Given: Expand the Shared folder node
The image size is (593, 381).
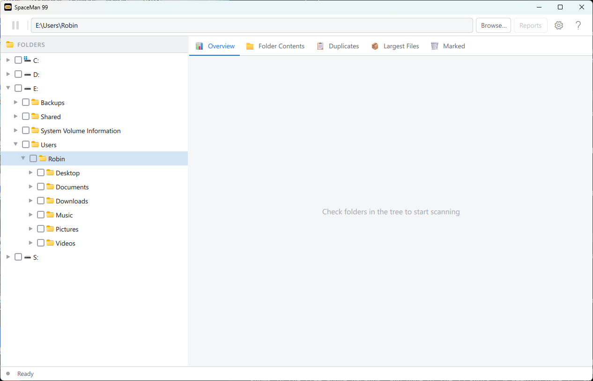Looking at the screenshot, I should pos(15,116).
